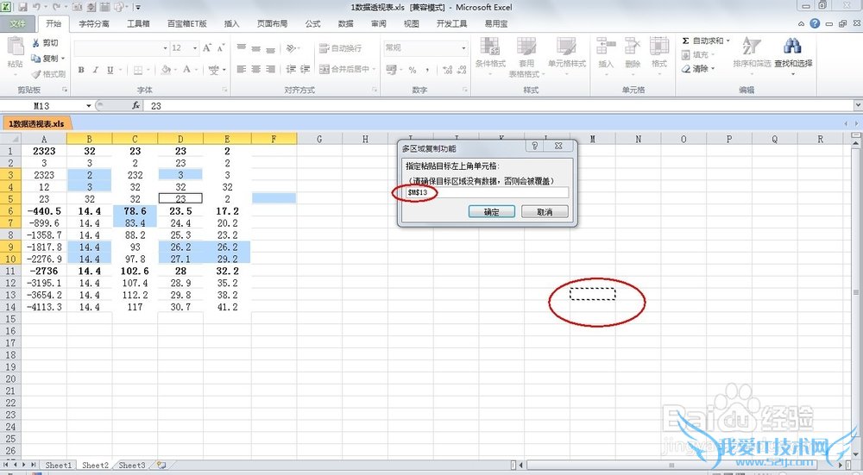Viewport: 863px width, 475px height.
Task: Open the font size dropdown showing 12
Action: point(195,48)
